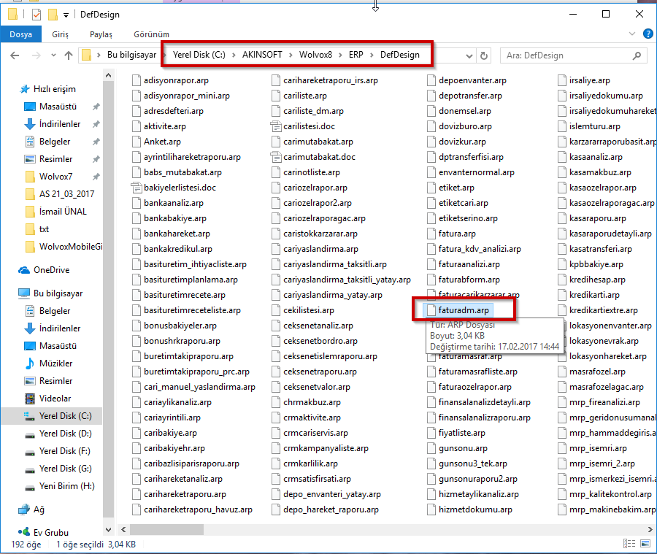Select Ağ in navigation pane
The image size is (657, 554).
(39, 509)
